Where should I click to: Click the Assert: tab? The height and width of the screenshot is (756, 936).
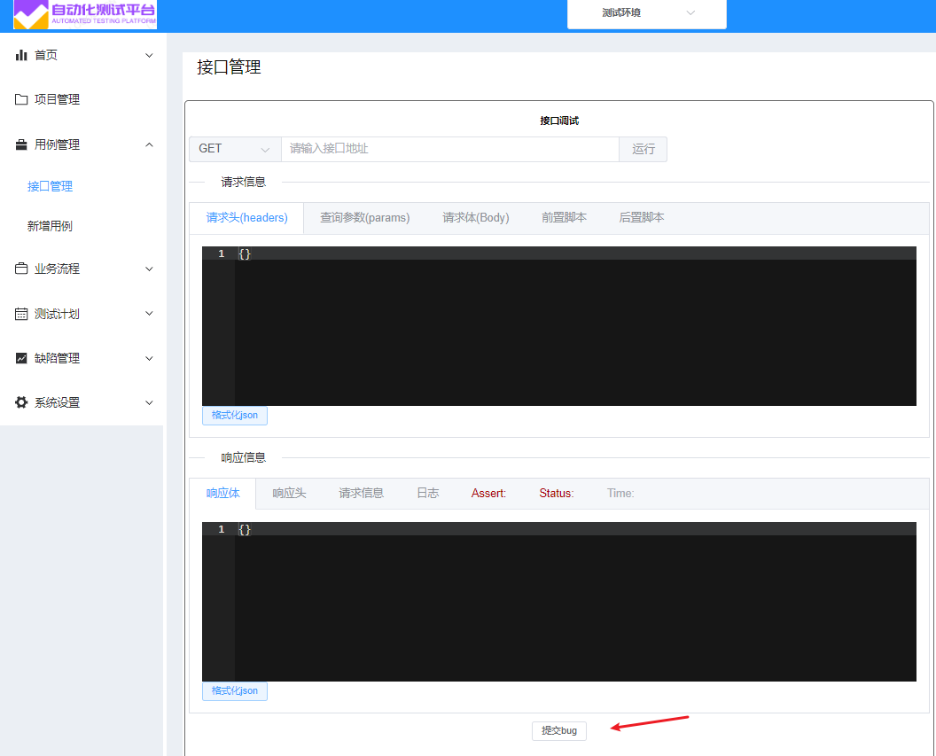coord(489,494)
